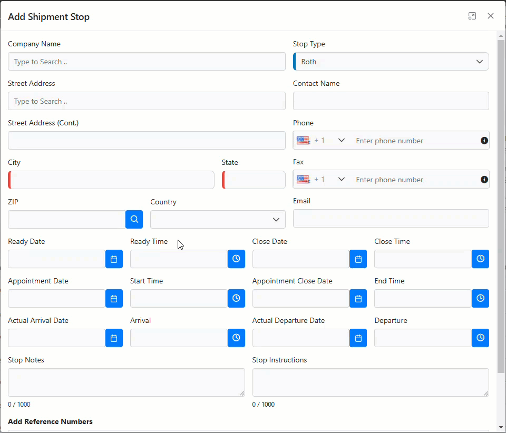Open the Phone country code selector
Screen dimensions: 506x433
[x=321, y=141]
